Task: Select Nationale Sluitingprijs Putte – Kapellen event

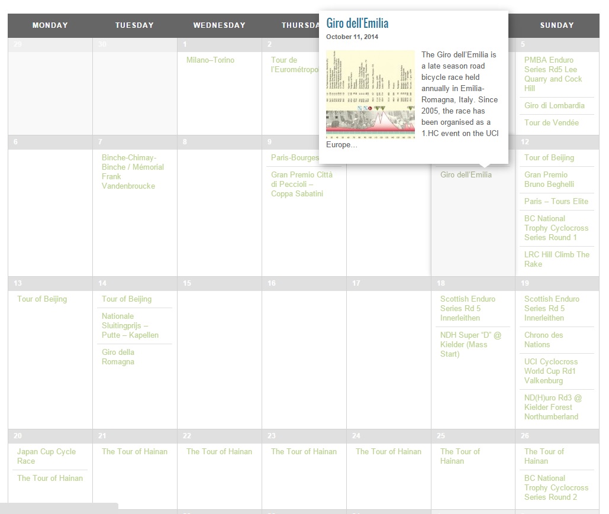Action: coord(130,325)
